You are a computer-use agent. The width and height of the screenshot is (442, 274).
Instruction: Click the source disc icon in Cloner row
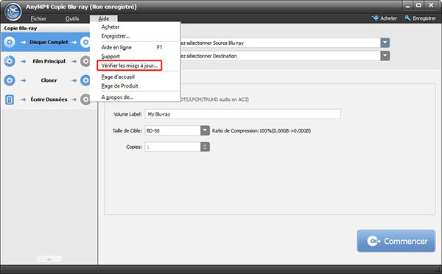(10, 80)
